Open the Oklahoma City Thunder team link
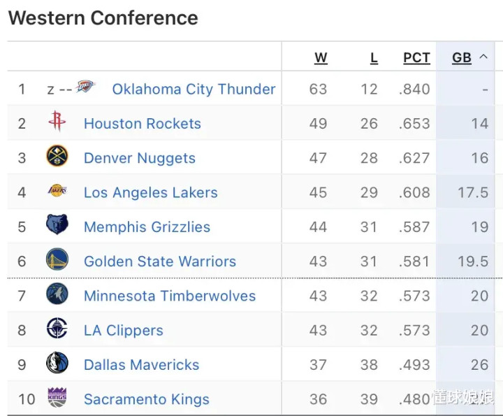503x416 pixels. coord(194,89)
